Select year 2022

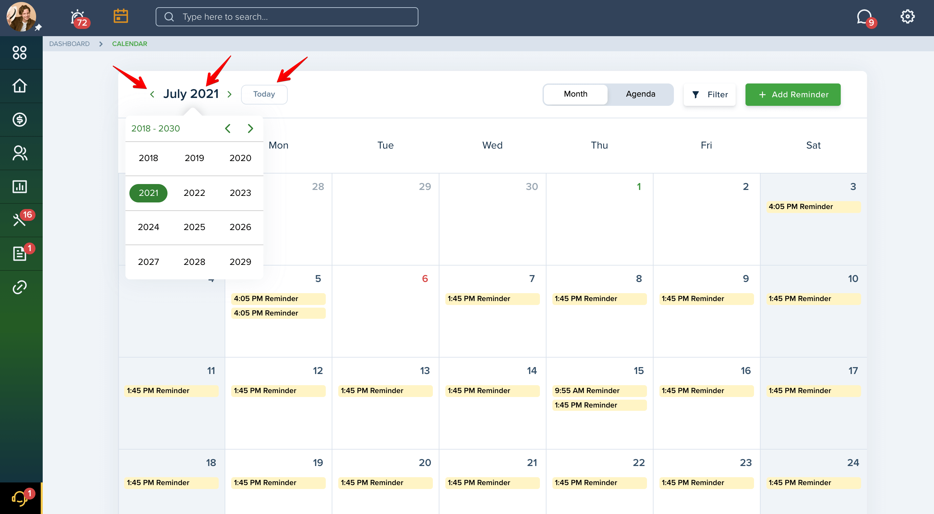tap(194, 193)
